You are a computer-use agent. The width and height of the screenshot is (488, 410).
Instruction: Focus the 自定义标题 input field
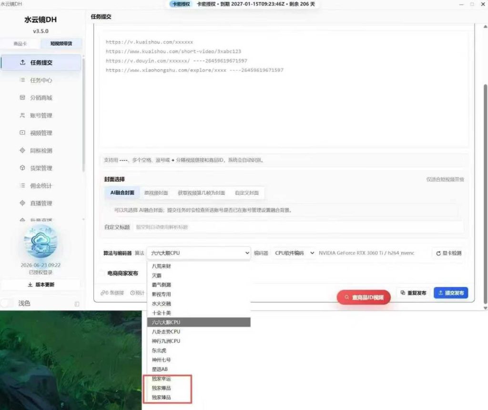[x=298, y=227]
